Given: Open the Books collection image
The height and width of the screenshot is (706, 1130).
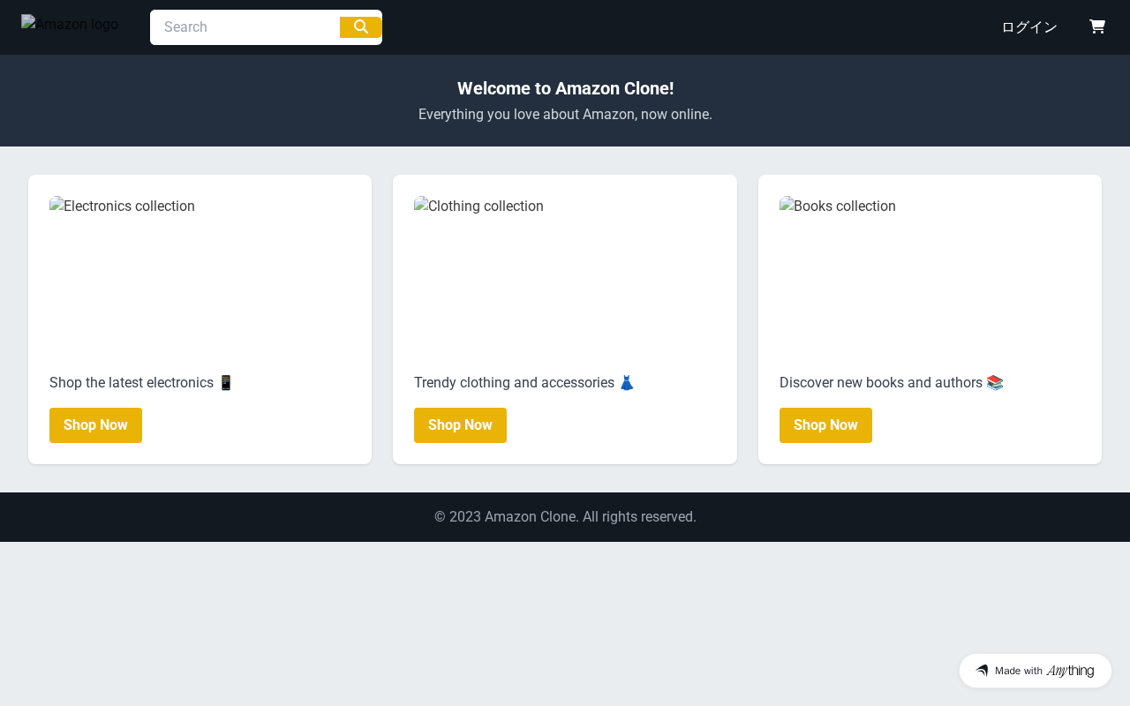Looking at the screenshot, I should click(930, 278).
